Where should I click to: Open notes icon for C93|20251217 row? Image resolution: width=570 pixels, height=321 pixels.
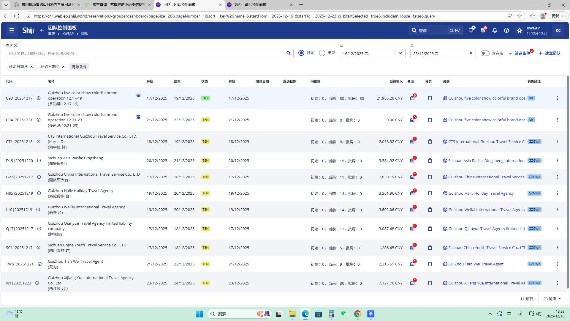[412, 98]
